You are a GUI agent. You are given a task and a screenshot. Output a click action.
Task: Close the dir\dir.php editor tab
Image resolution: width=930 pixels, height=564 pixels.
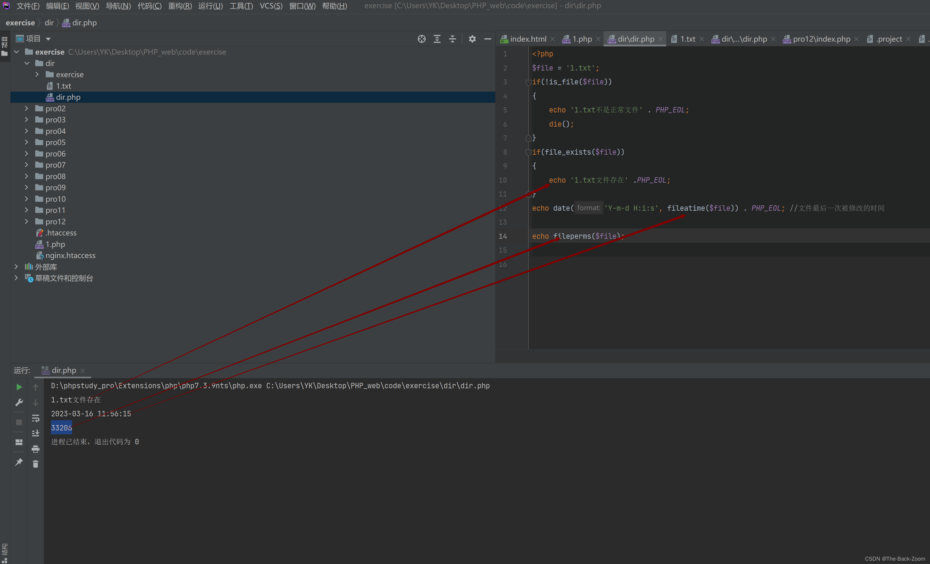(660, 39)
